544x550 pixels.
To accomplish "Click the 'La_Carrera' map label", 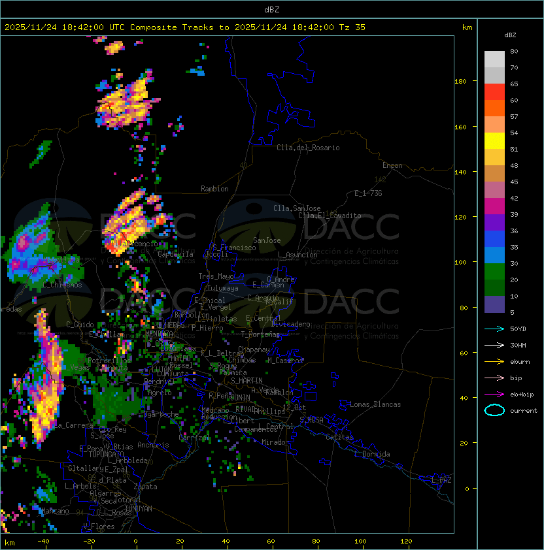I will tap(73, 425).
